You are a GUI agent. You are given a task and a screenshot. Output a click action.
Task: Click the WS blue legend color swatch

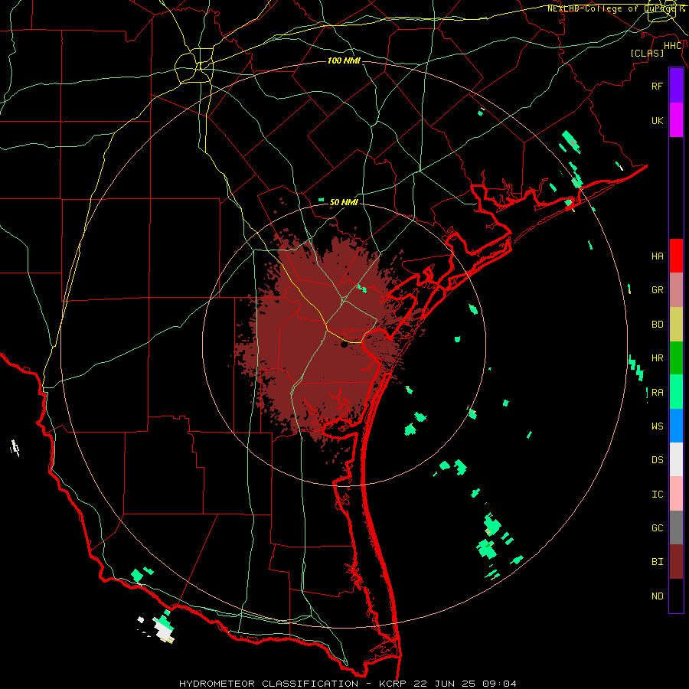pyautogui.click(x=676, y=426)
